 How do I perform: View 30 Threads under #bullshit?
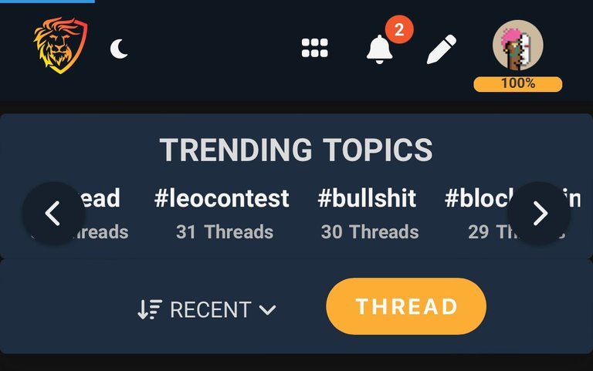click(x=370, y=232)
